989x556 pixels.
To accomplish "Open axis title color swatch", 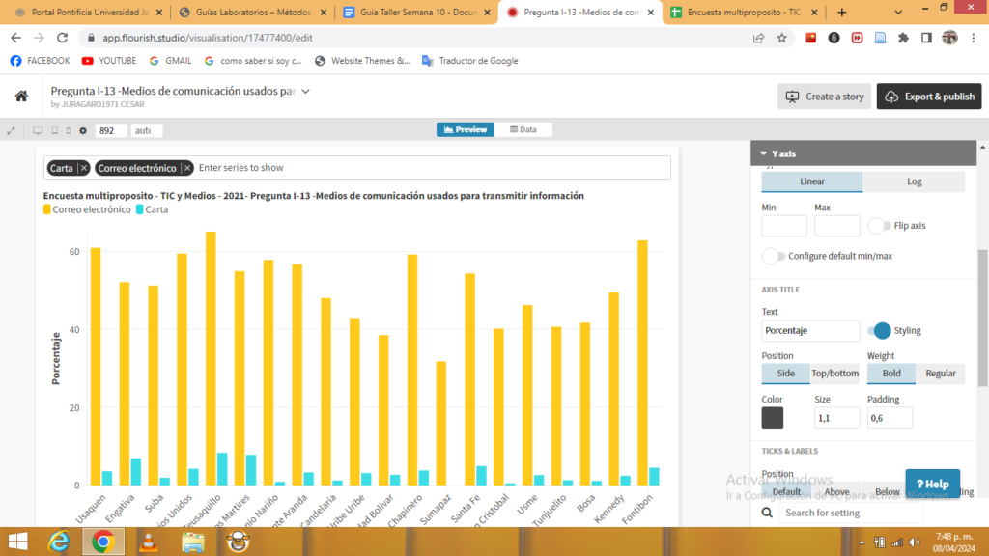I will [x=772, y=417].
